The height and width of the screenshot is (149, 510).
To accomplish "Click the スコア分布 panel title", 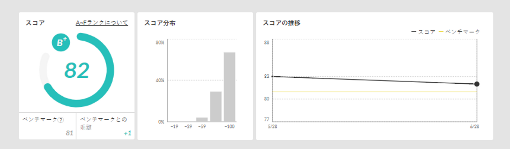I will click(x=160, y=23).
